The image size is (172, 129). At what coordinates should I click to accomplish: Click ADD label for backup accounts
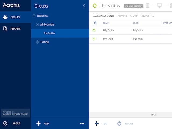[x=105, y=124]
